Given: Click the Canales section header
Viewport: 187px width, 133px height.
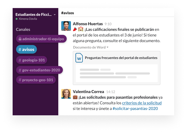Looking at the screenshot, I should click(23, 29).
